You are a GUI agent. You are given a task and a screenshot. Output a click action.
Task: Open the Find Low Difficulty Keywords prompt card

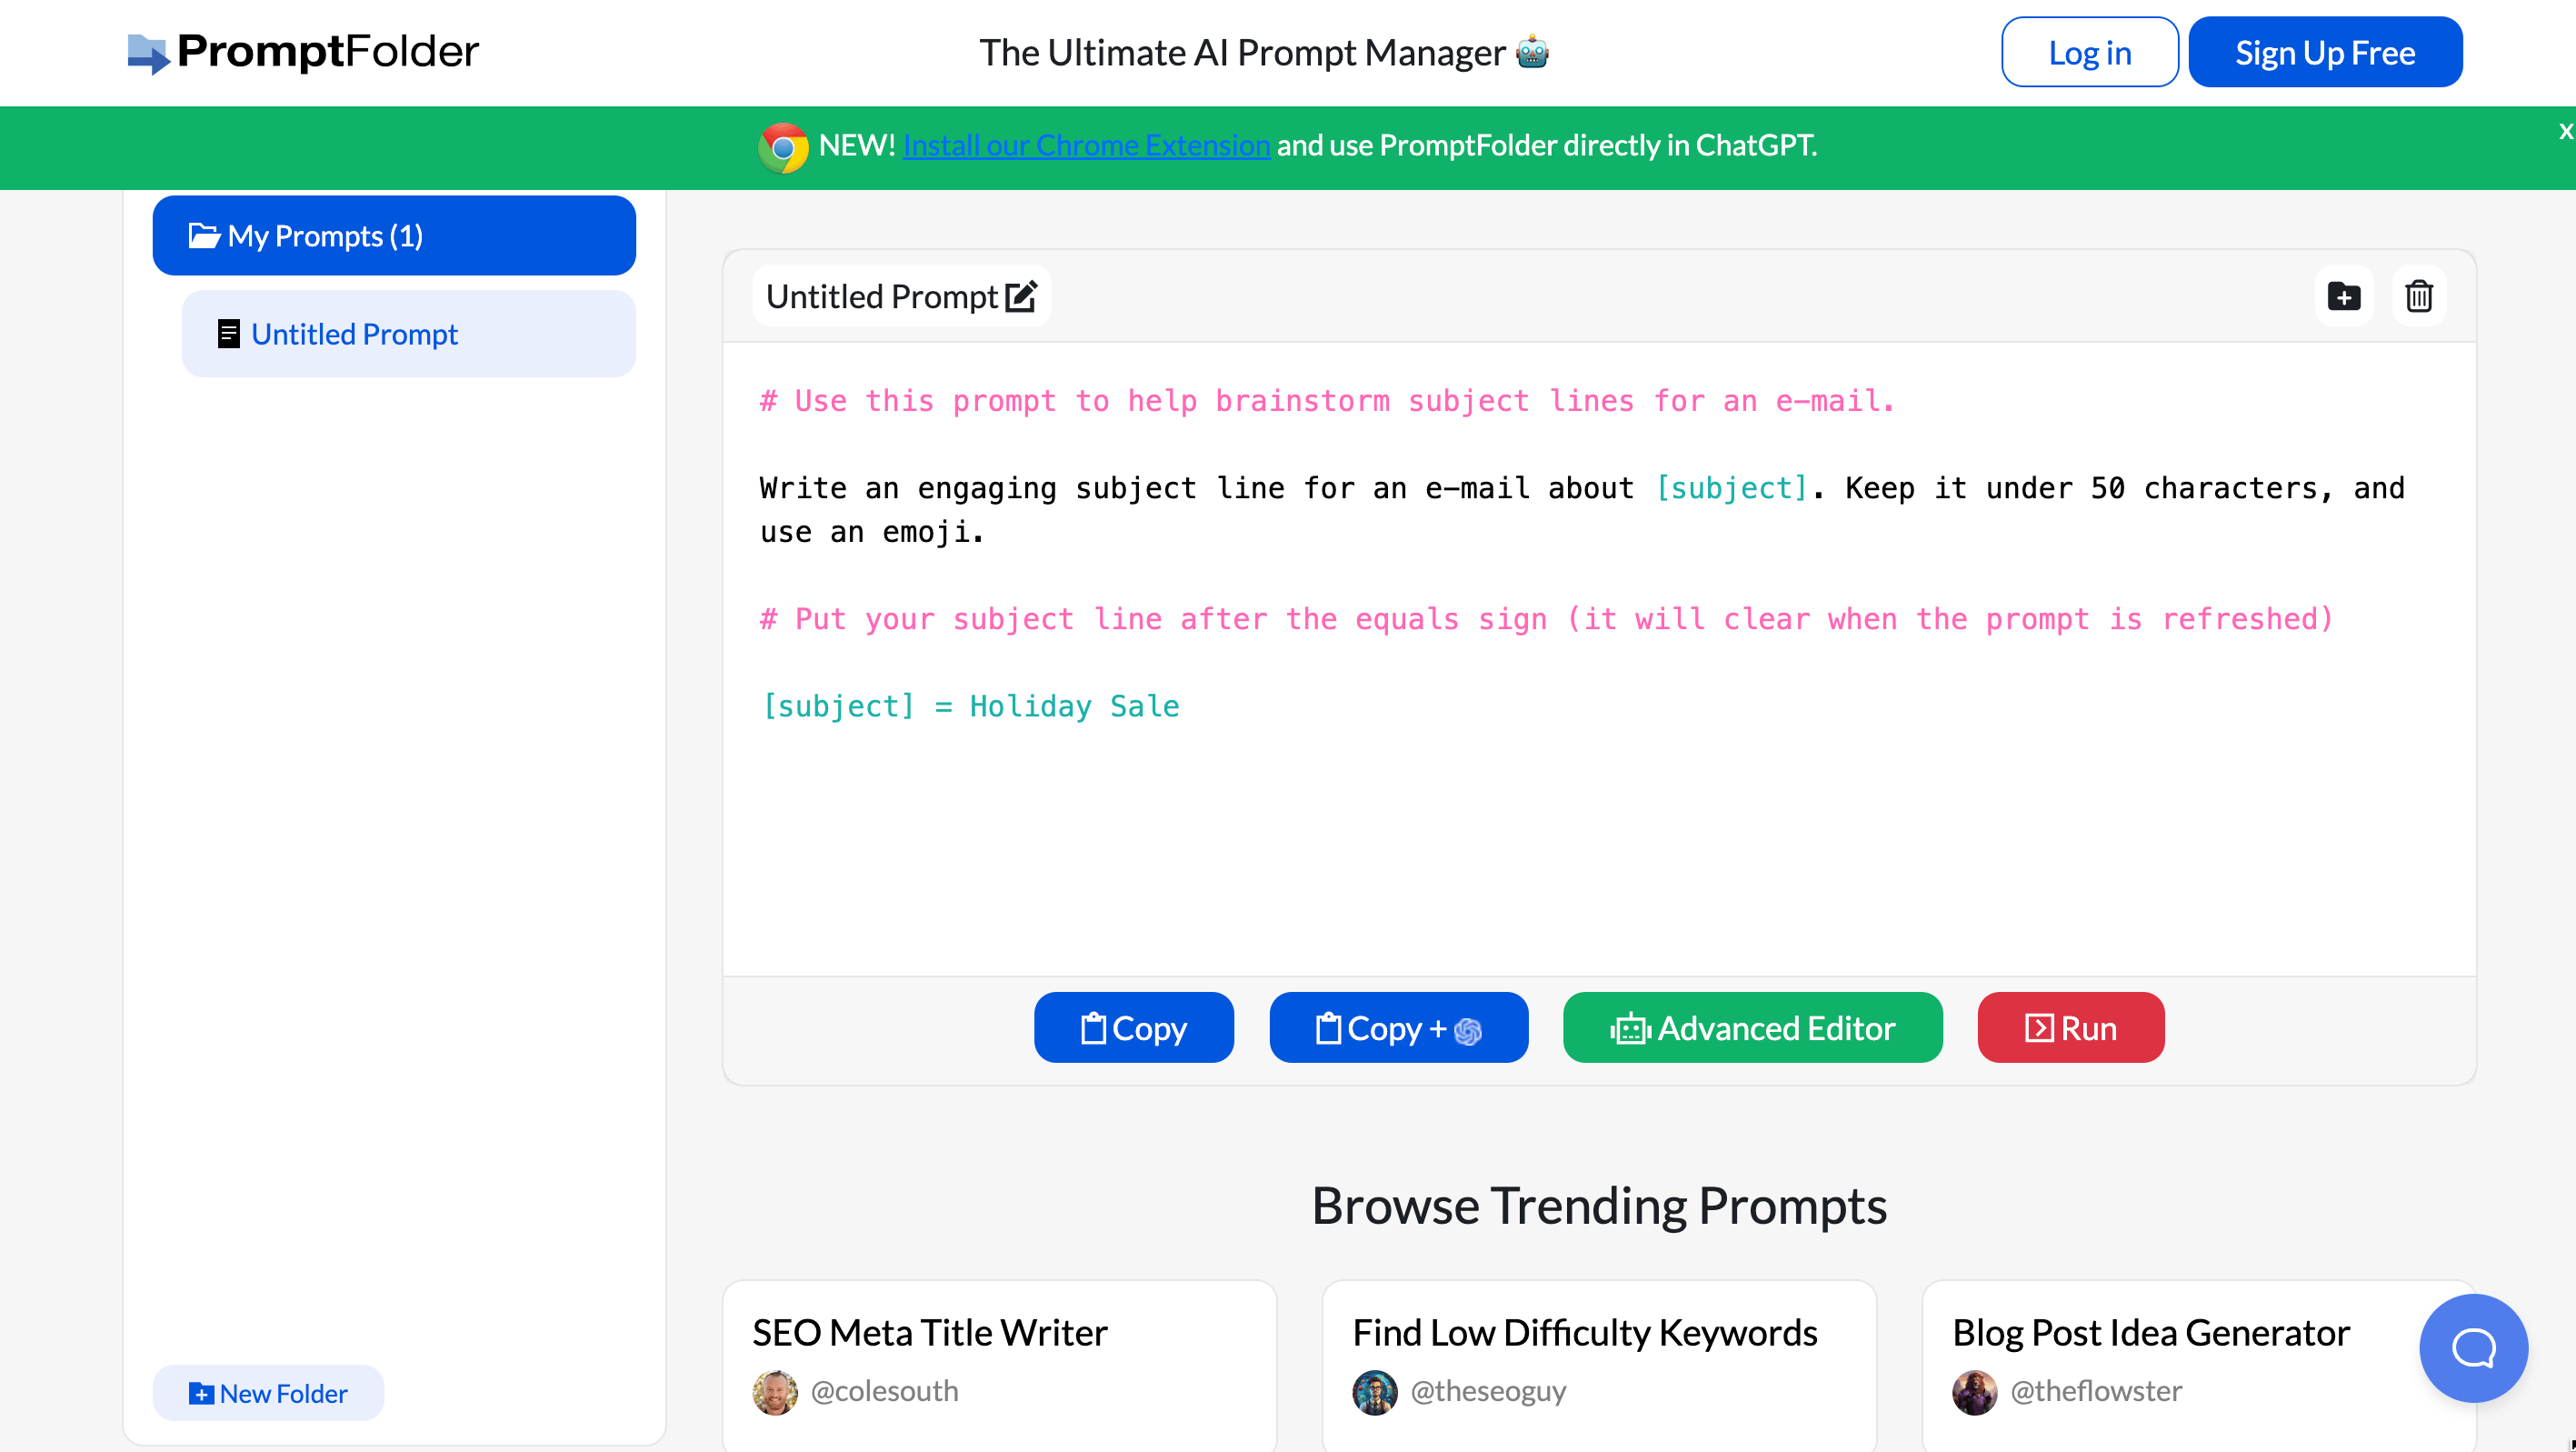pyautogui.click(x=1599, y=1366)
